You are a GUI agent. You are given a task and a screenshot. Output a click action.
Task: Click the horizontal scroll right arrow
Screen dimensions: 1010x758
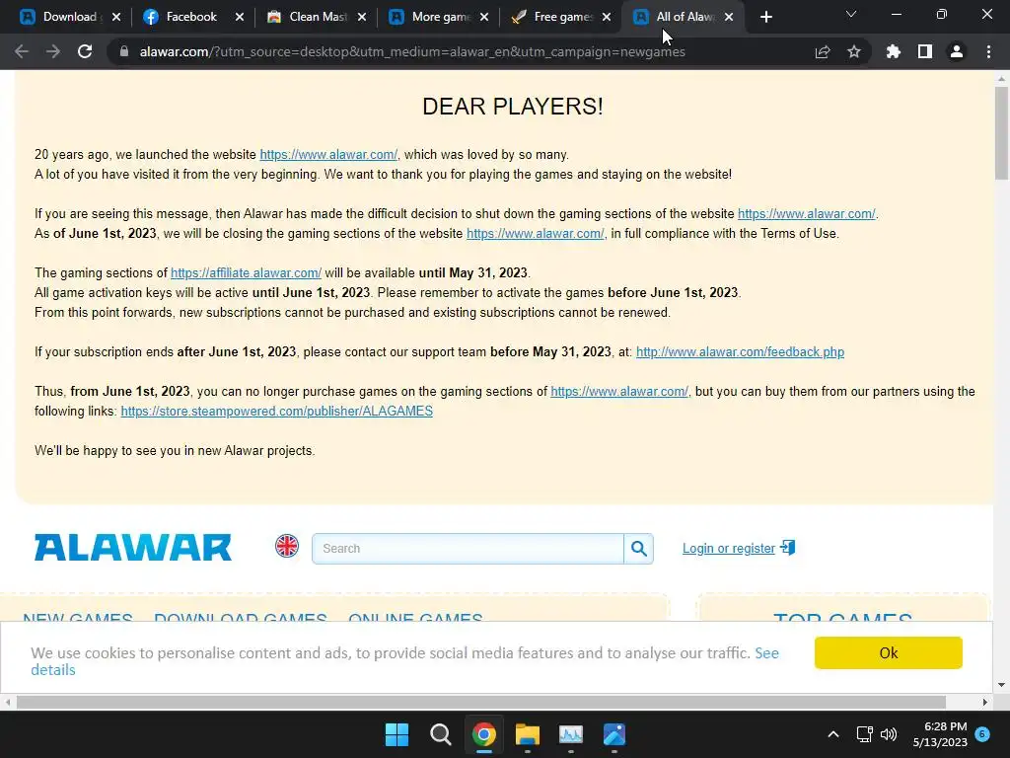[985, 702]
